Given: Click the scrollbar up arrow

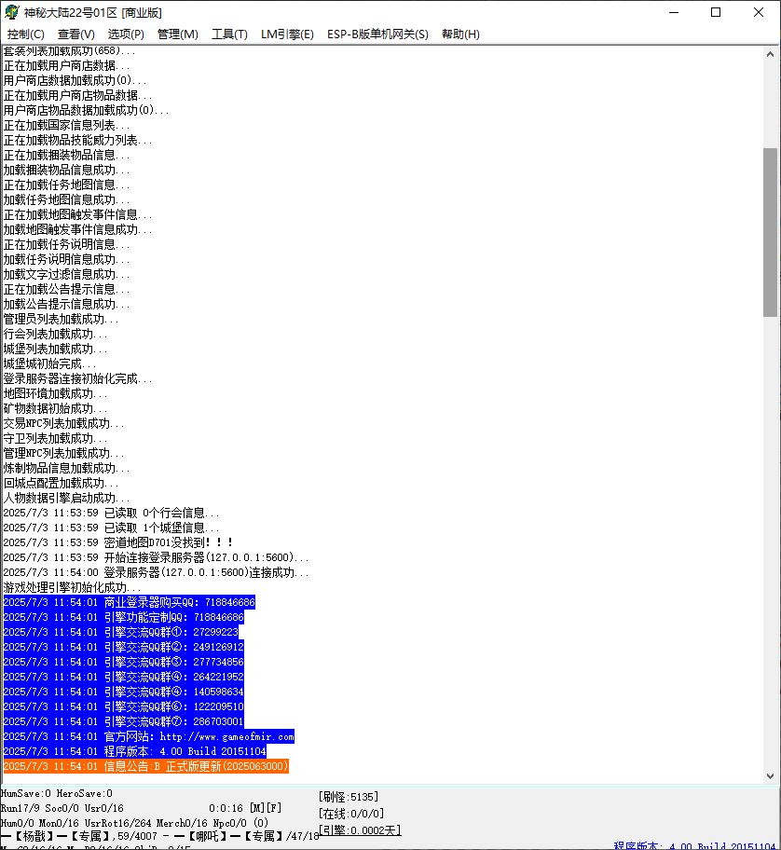Looking at the screenshot, I should click(x=770, y=54).
